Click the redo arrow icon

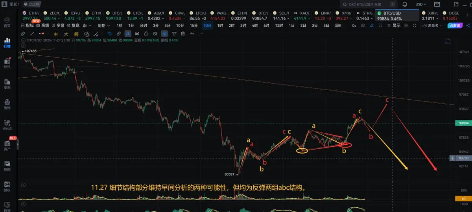coord(201,34)
